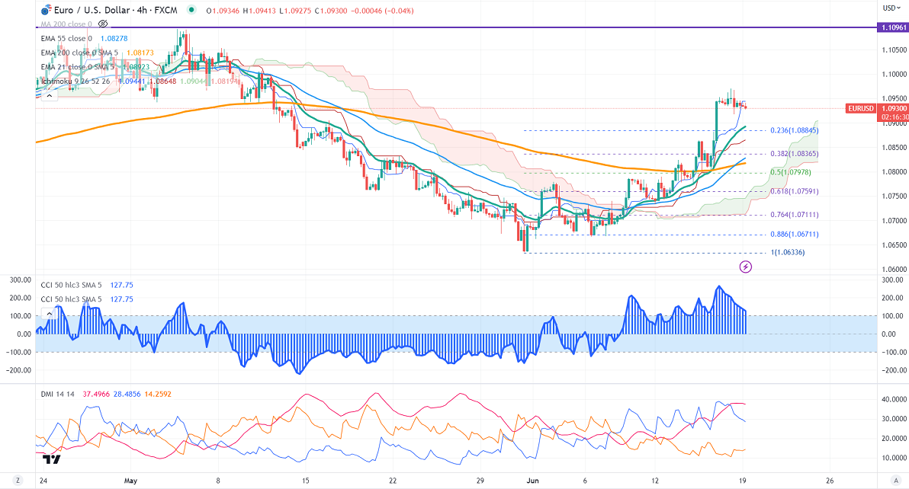Click the May label on the time axis

(130, 481)
